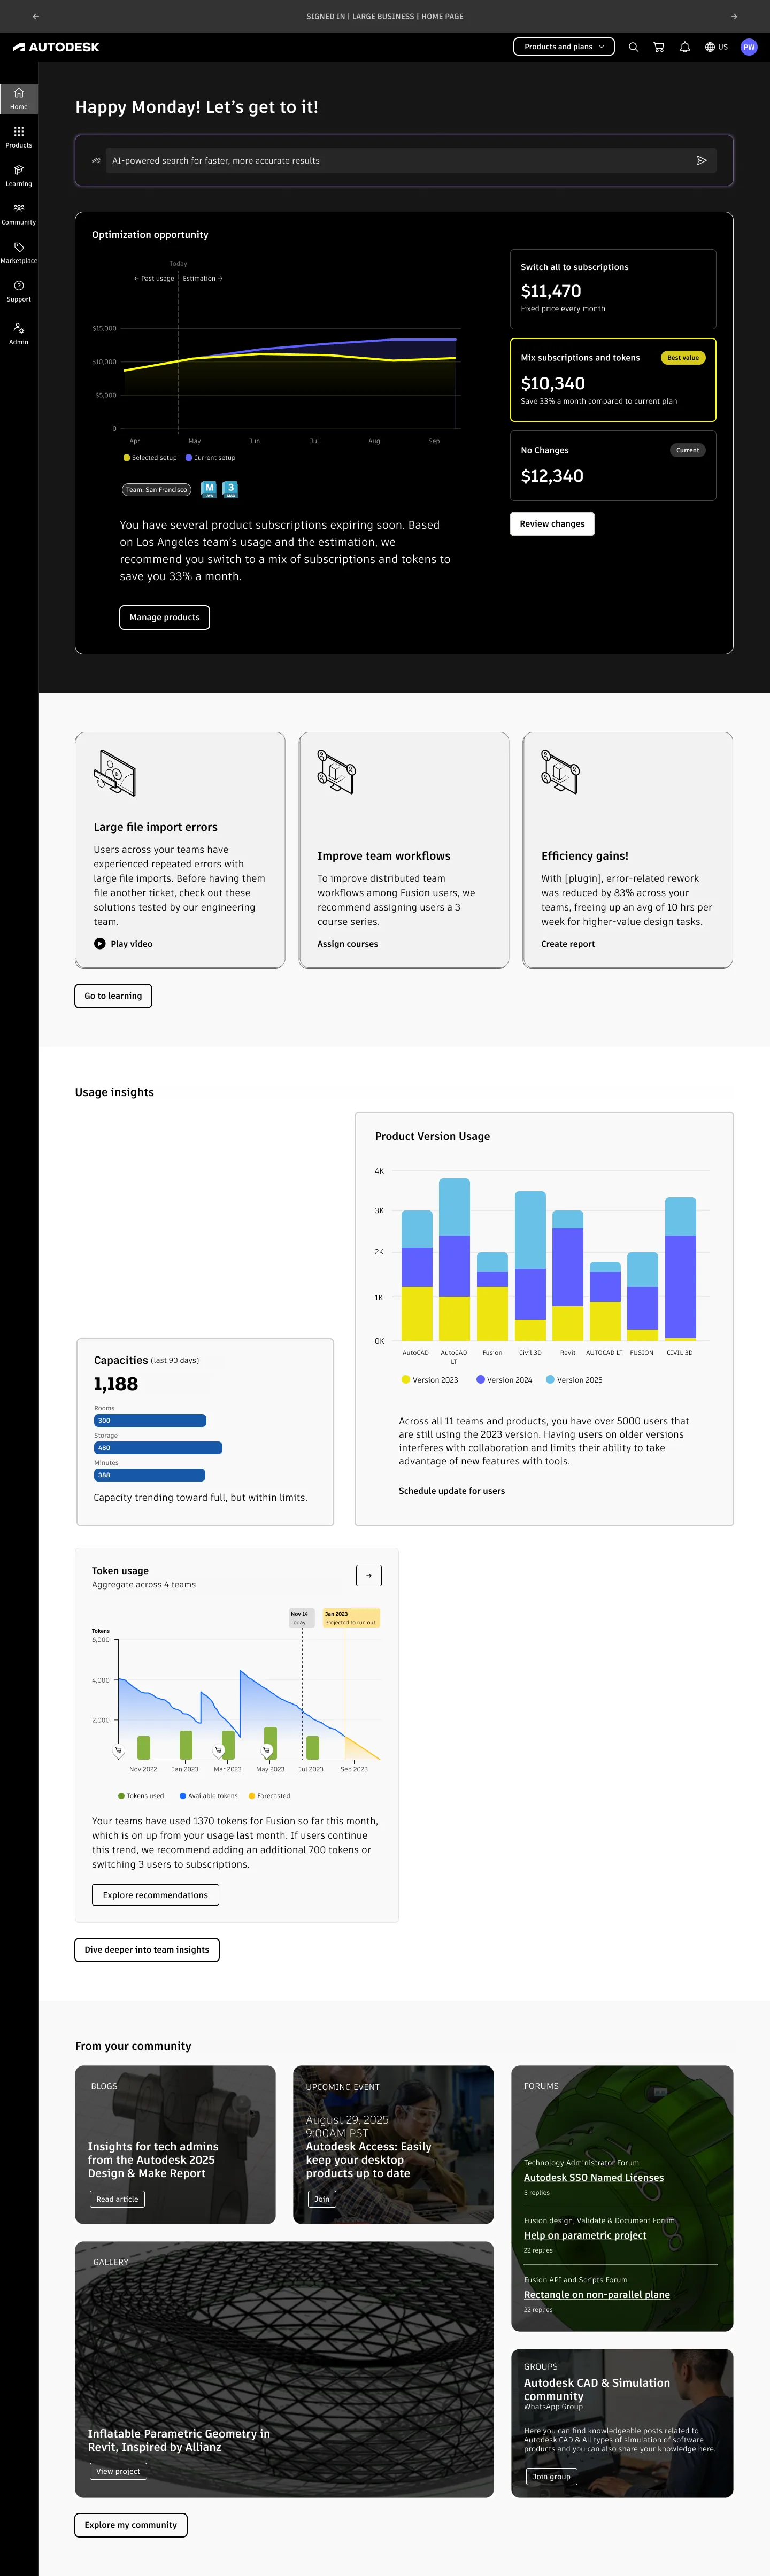
Task: Open the notifications bell
Action: coord(685,47)
